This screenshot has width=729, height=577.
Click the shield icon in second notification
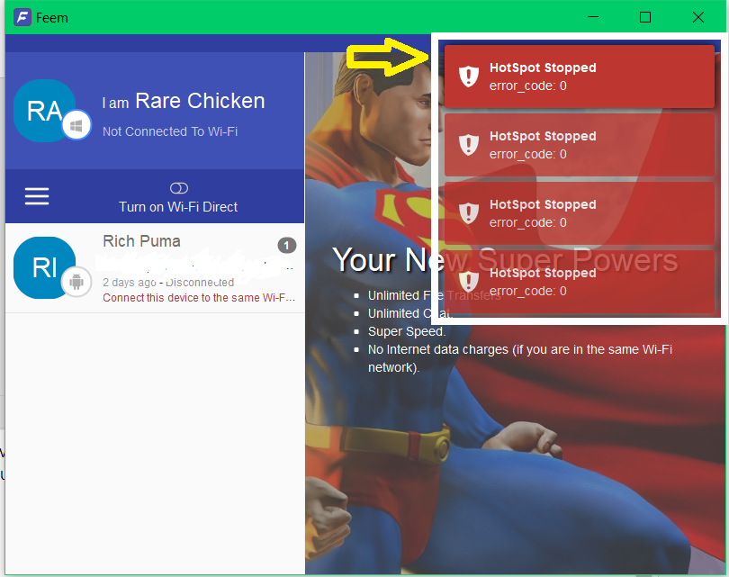469,145
